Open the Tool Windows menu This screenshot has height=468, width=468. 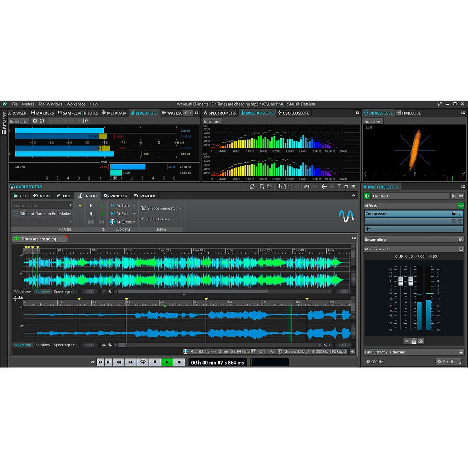click(x=50, y=104)
